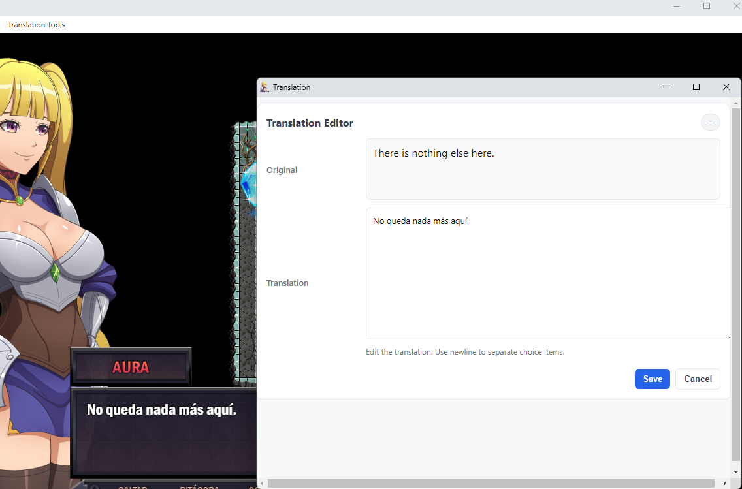Open the Translation Tools menu

pos(37,25)
